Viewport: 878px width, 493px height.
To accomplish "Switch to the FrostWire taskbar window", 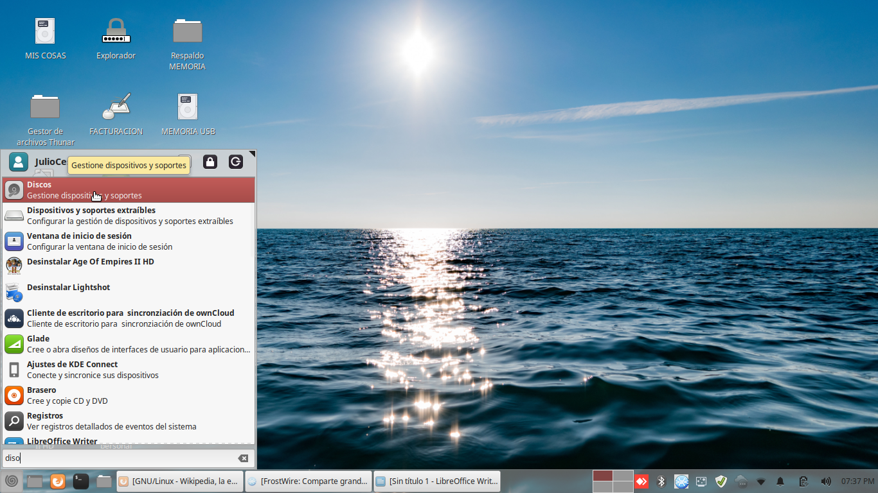I will tap(309, 481).
